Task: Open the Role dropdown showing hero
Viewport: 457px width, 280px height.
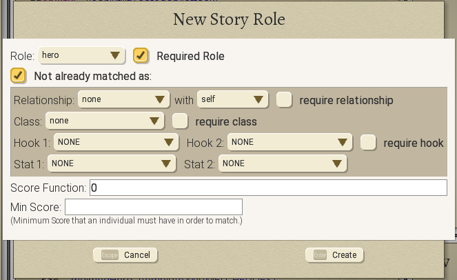Action: coord(81,55)
